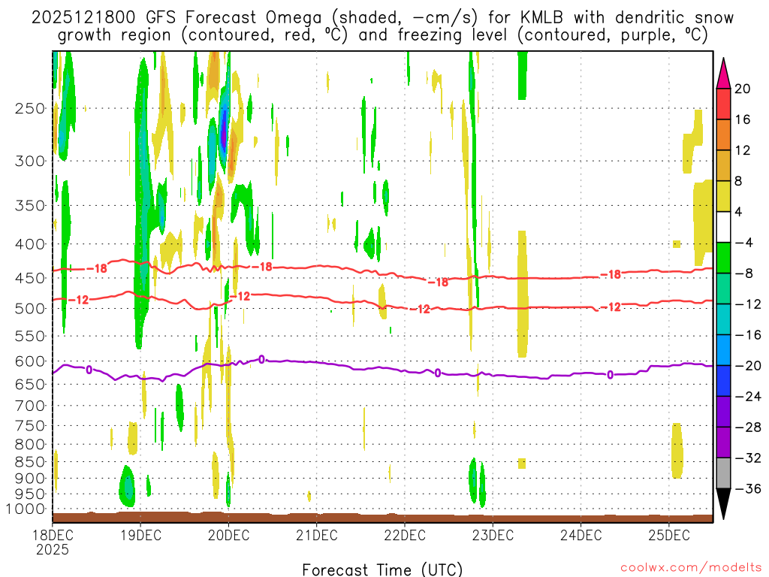The height and width of the screenshot is (577, 769).
Task: Select the violet colorbar segment between -28 and -24
Action: pyautogui.click(x=723, y=412)
